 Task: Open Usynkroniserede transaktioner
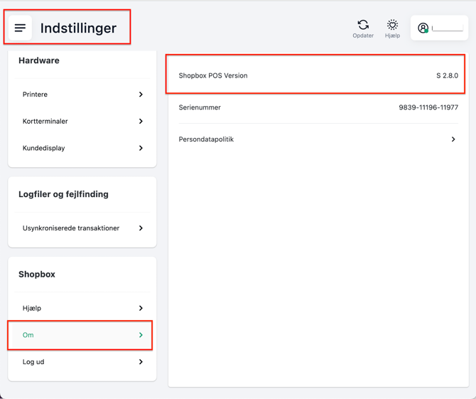[x=71, y=228]
